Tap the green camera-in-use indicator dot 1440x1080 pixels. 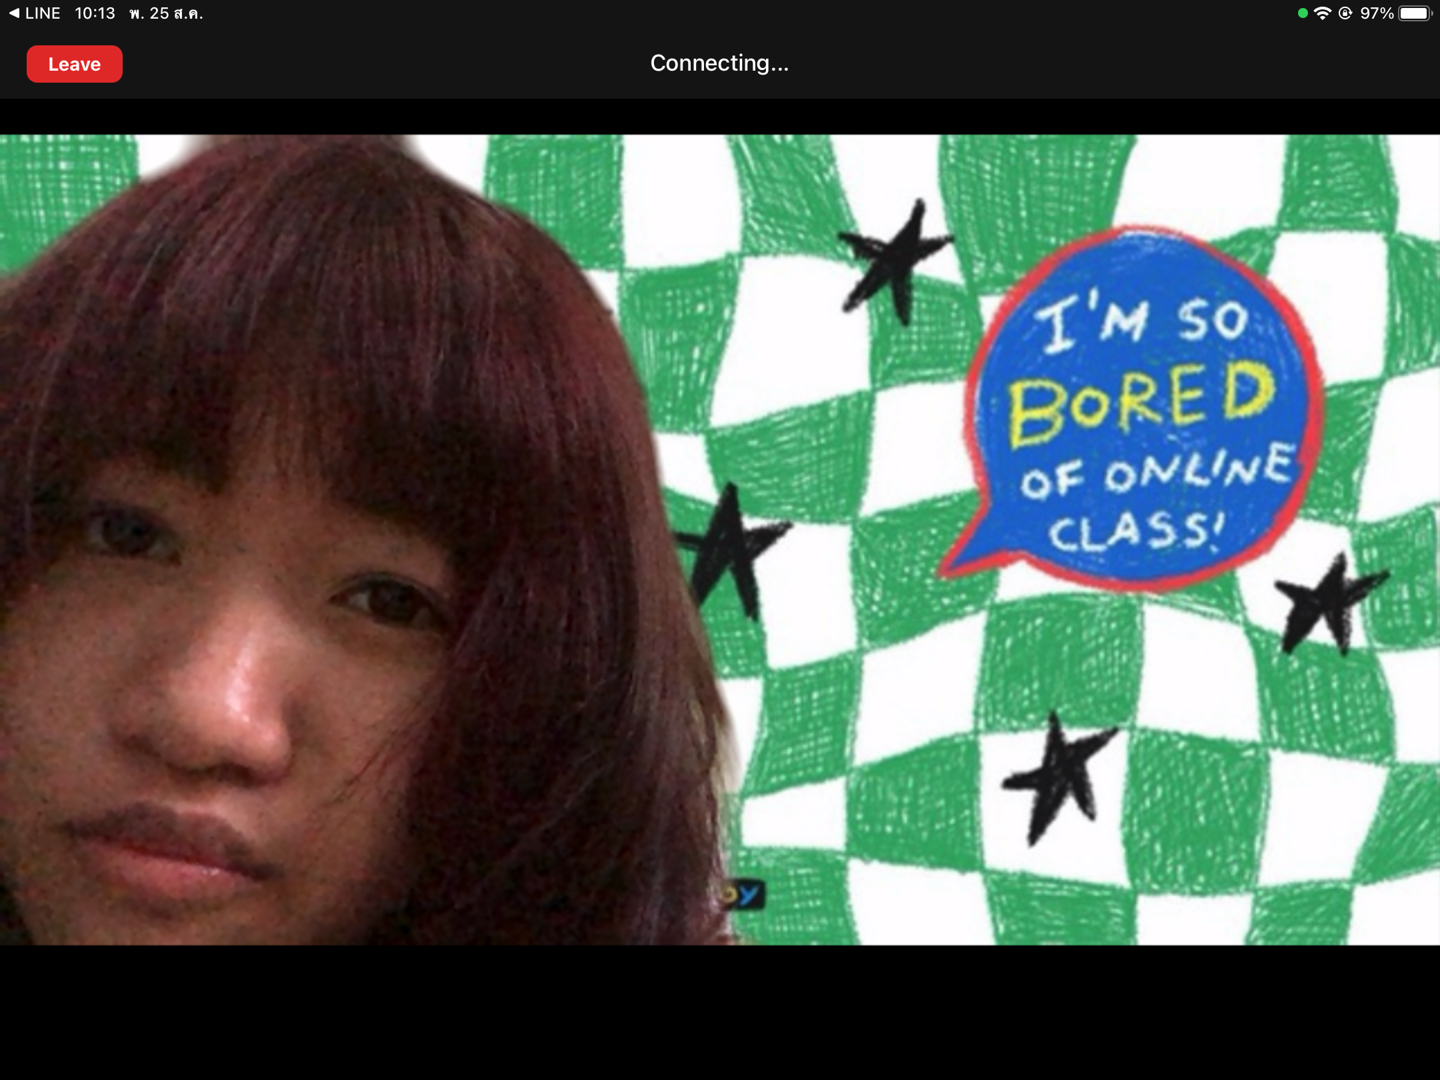point(1302,13)
